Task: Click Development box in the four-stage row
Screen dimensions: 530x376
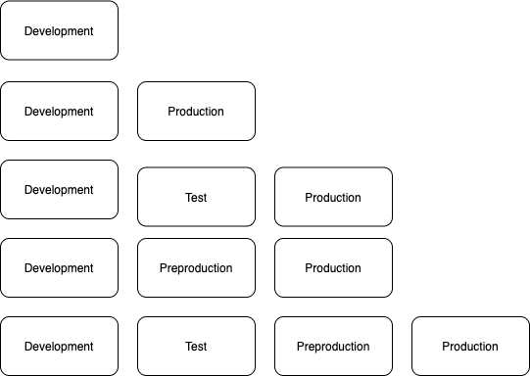Action: pos(59,347)
